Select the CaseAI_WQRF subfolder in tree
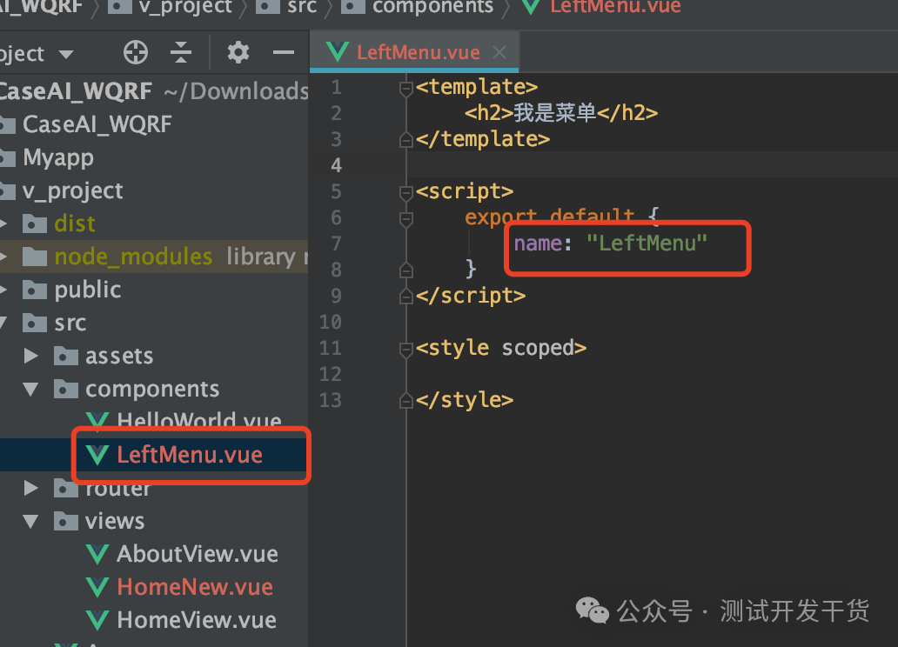The width and height of the screenshot is (898, 647). [x=97, y=124]
